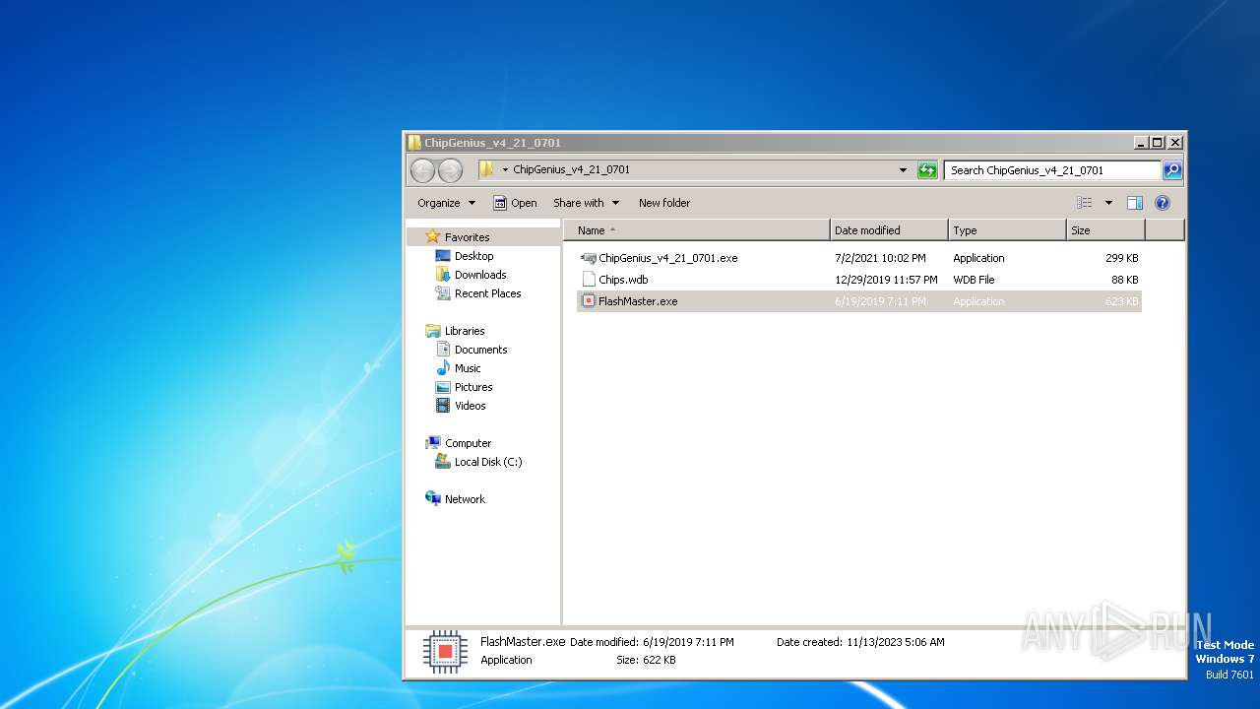This screenshot has width=1260, height=709.
Task: Select Downloads in navigation pane
Action: 480,275
